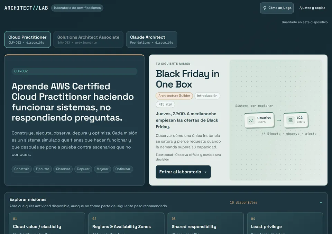
Task: Click the Construir chip
Action: (x=21, y=169)
